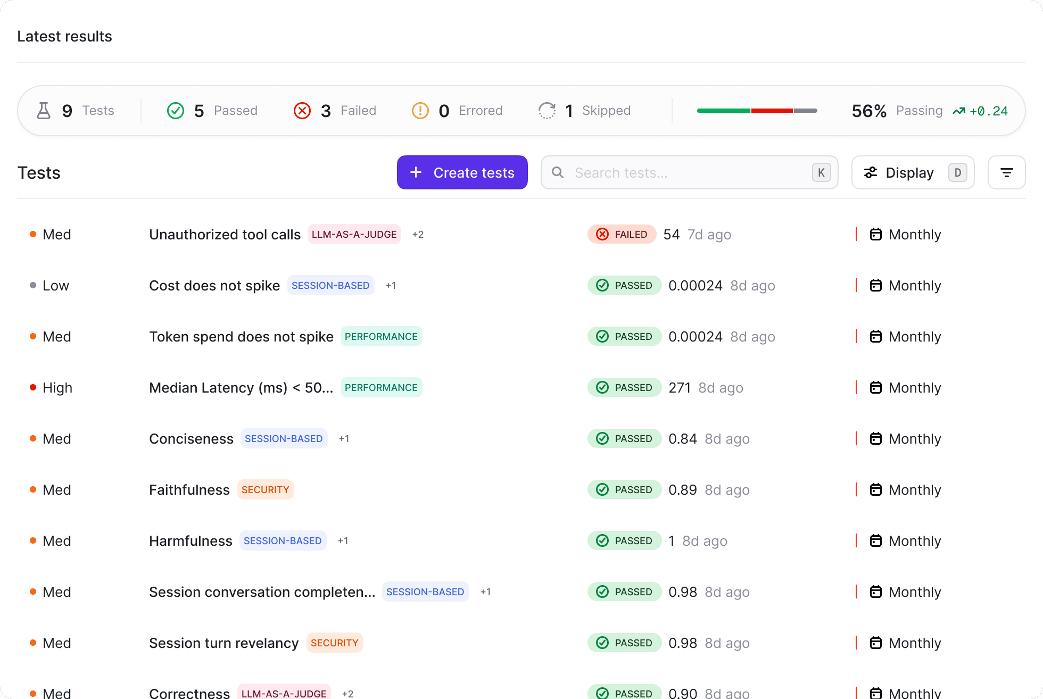Open the Token spend does not spike test
This screenshot has width=1043, height=699.
[x=241, y=336]
